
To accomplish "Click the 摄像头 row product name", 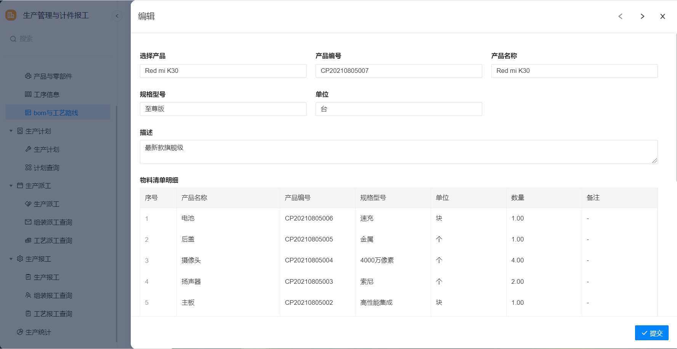I will click(191, 260).
